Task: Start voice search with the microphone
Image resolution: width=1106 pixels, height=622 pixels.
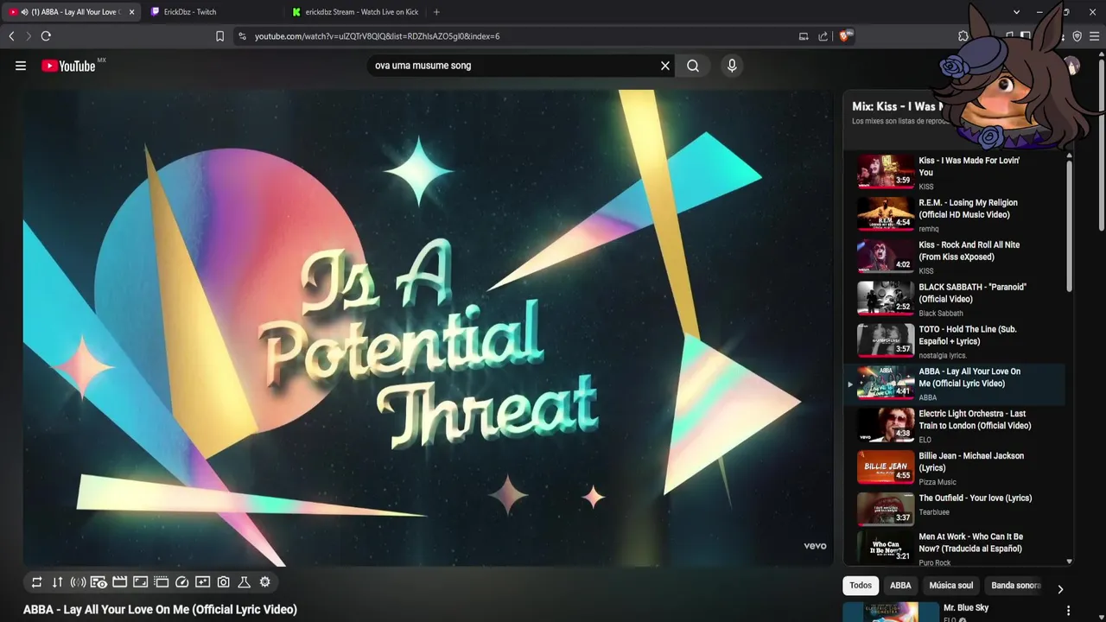Action: [x=732, y=66]
